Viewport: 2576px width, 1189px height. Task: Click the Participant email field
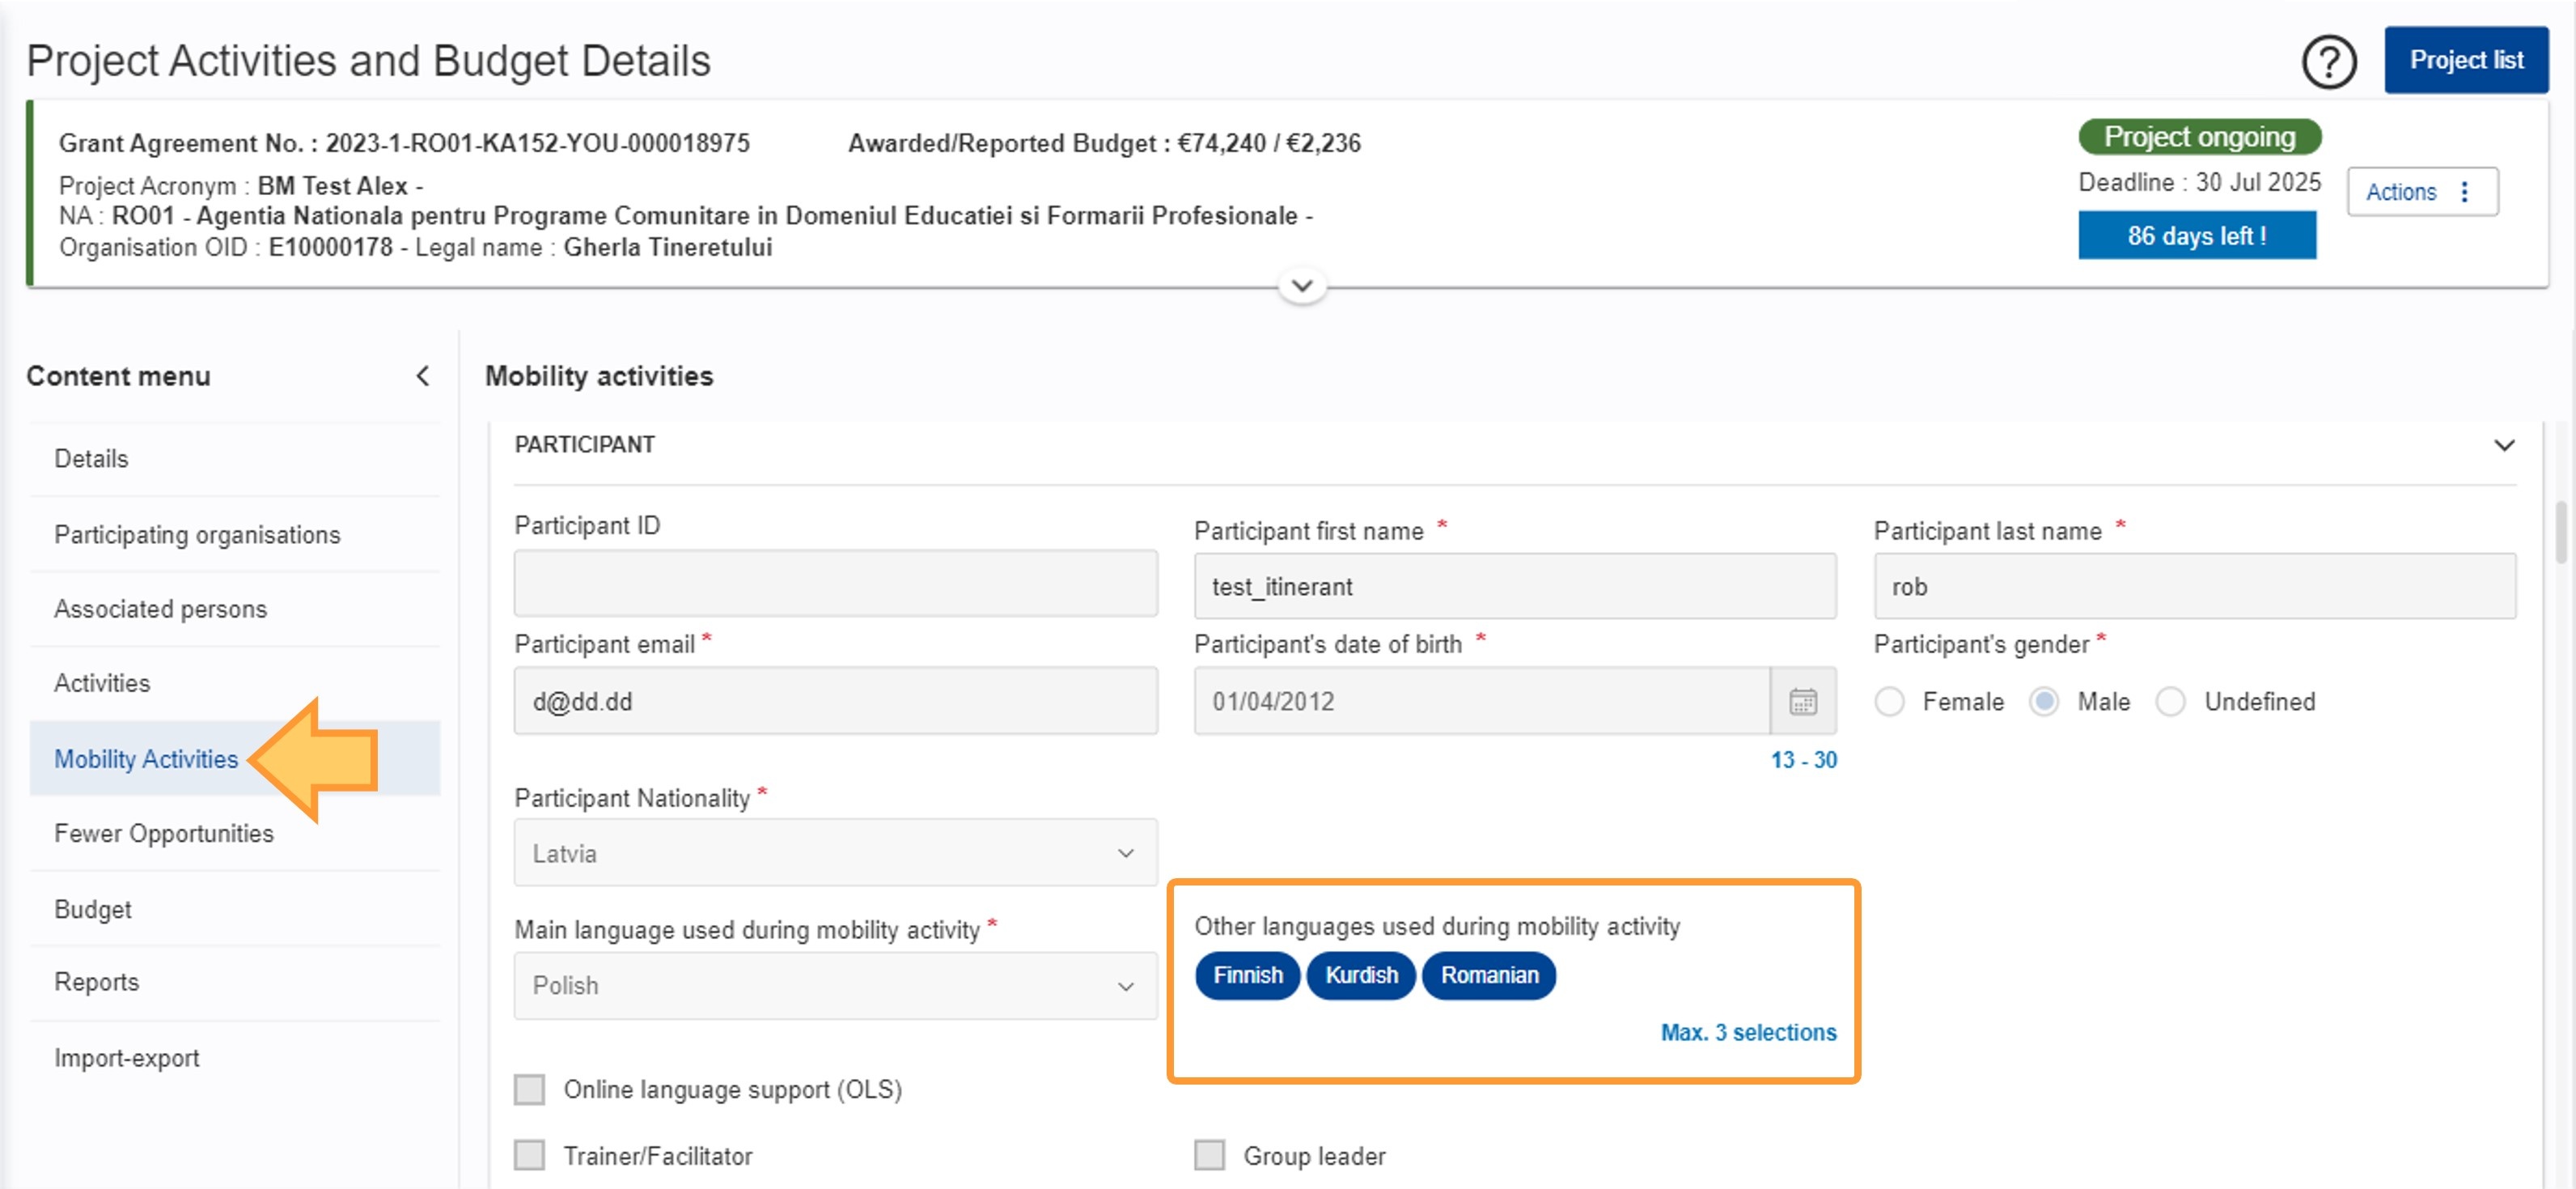pyautogui.click(x=836, y=701)
